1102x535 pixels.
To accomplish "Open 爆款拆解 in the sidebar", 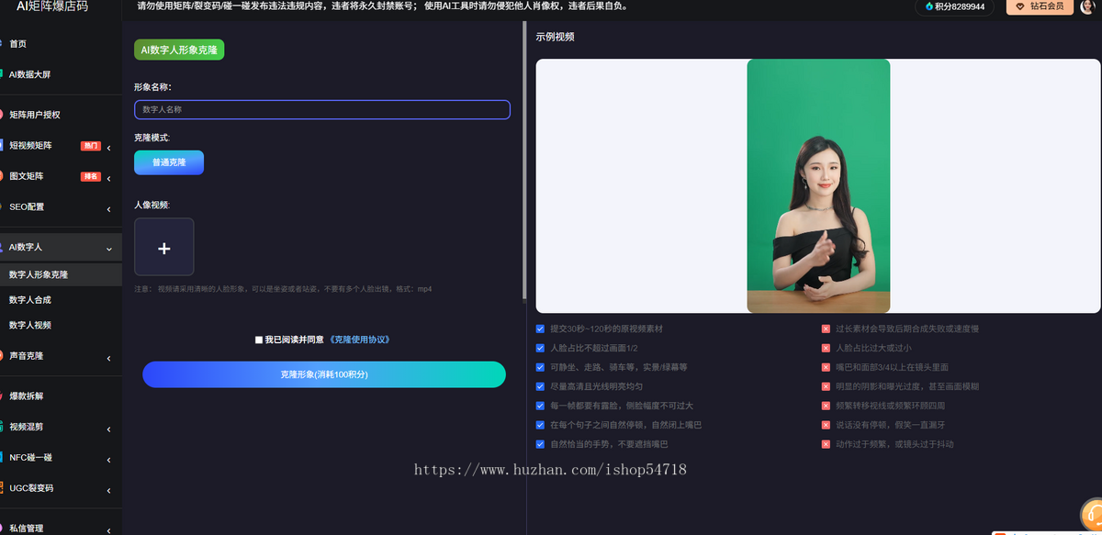I will coord(26,396).
